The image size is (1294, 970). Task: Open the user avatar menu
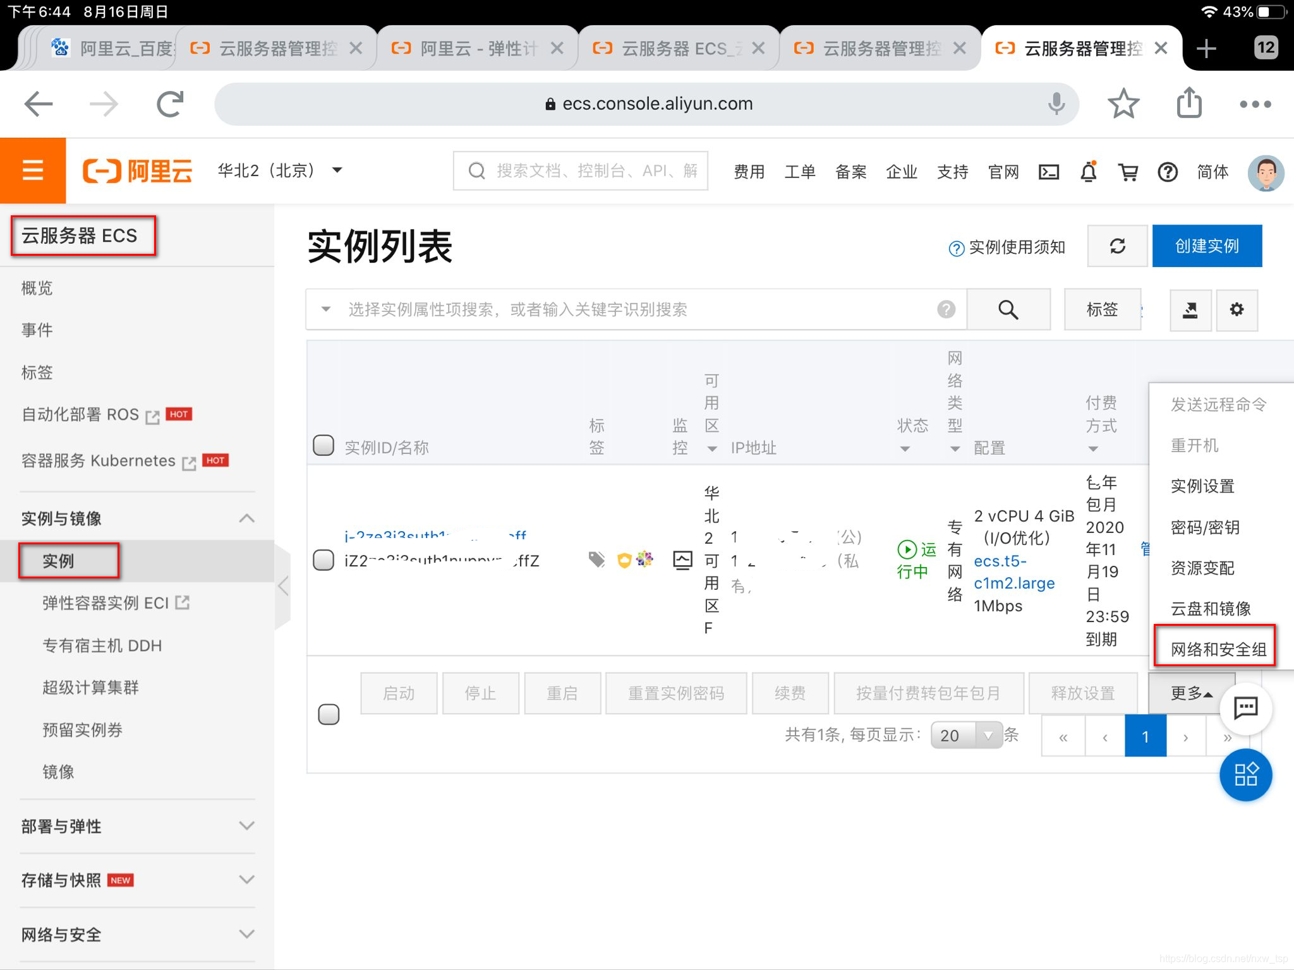(x=1266, y=172)
